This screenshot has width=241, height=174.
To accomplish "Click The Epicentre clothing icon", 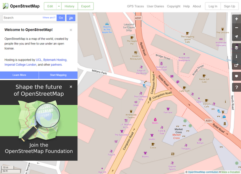I will (x=122, y=131).
